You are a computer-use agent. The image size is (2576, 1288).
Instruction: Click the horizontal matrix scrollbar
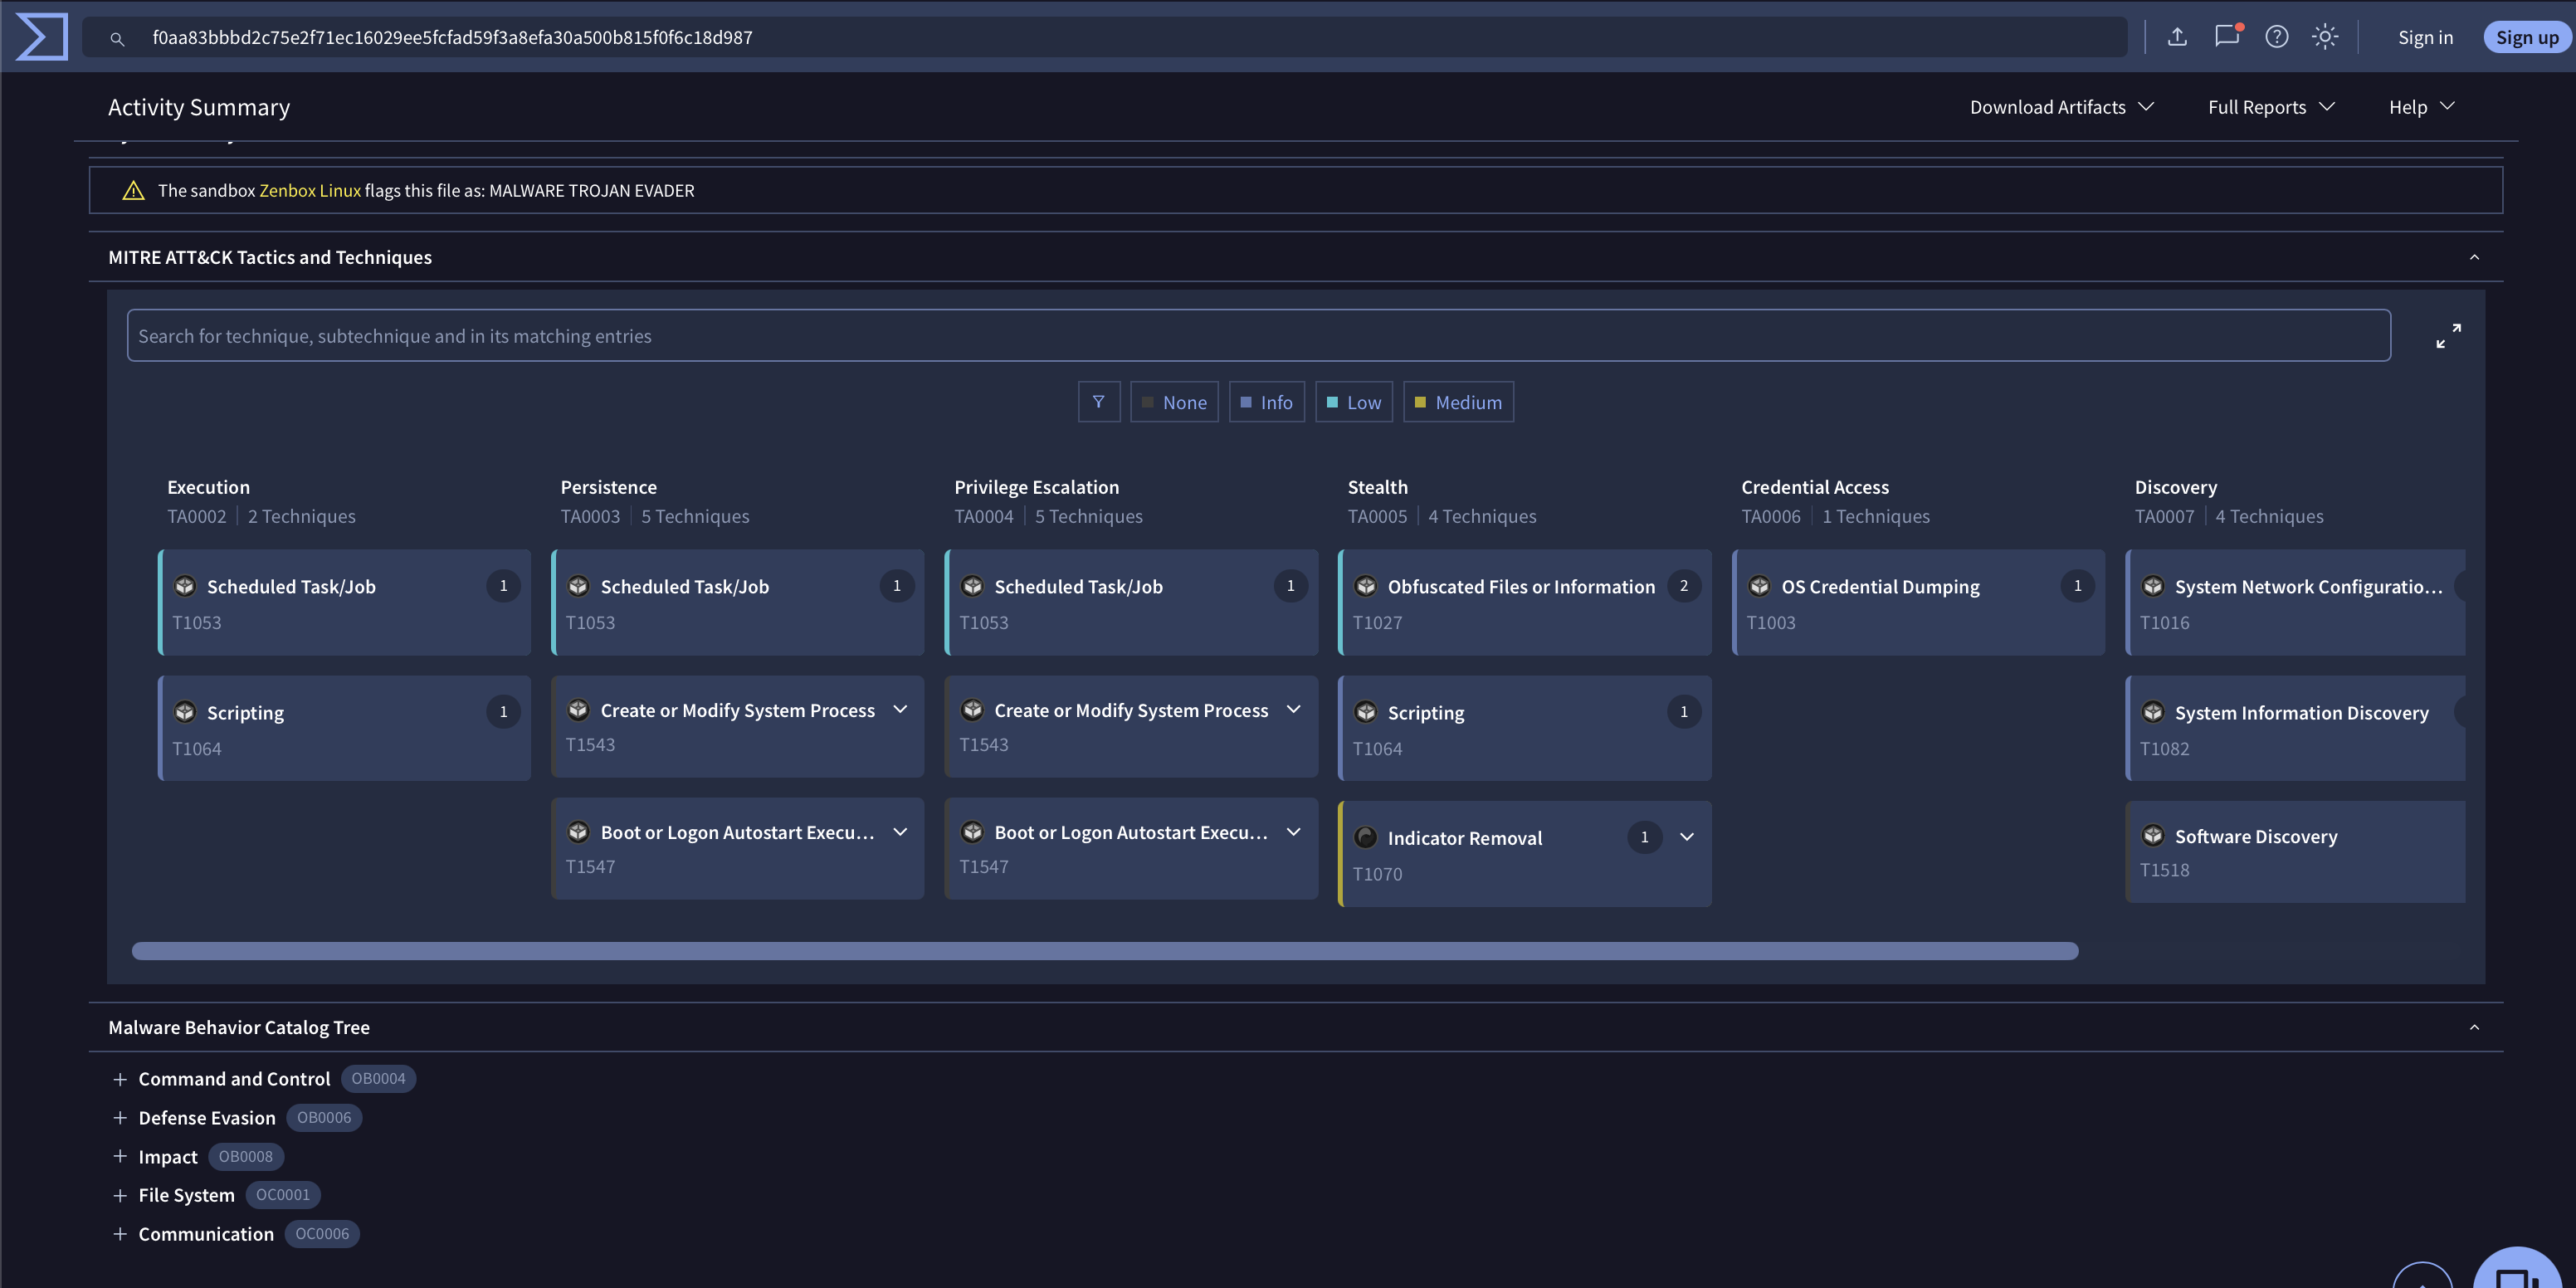point(1105,951)
